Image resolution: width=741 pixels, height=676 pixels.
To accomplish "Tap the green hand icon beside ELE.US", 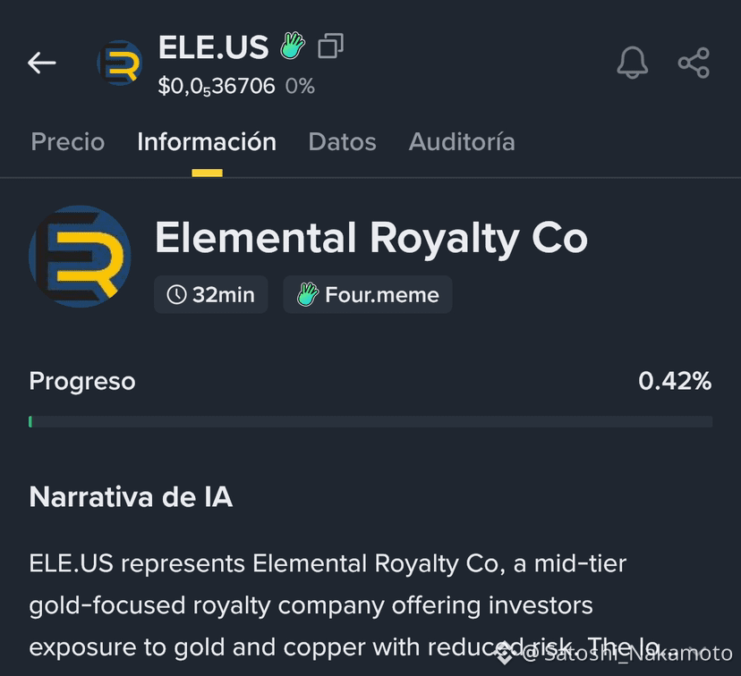I will (x=293, y=46).
